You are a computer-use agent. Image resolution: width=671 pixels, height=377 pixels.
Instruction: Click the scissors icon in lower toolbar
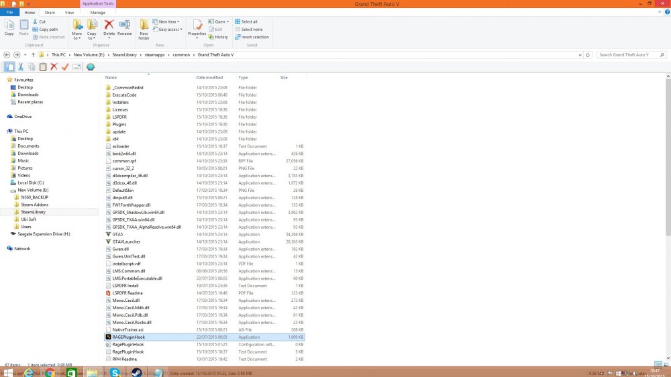tap(21, 67)
